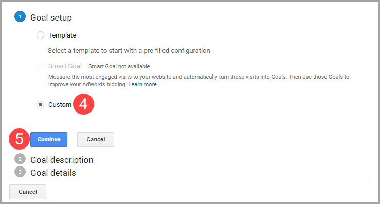Collapse the Goal setup step heading

(x=51, y=17)
